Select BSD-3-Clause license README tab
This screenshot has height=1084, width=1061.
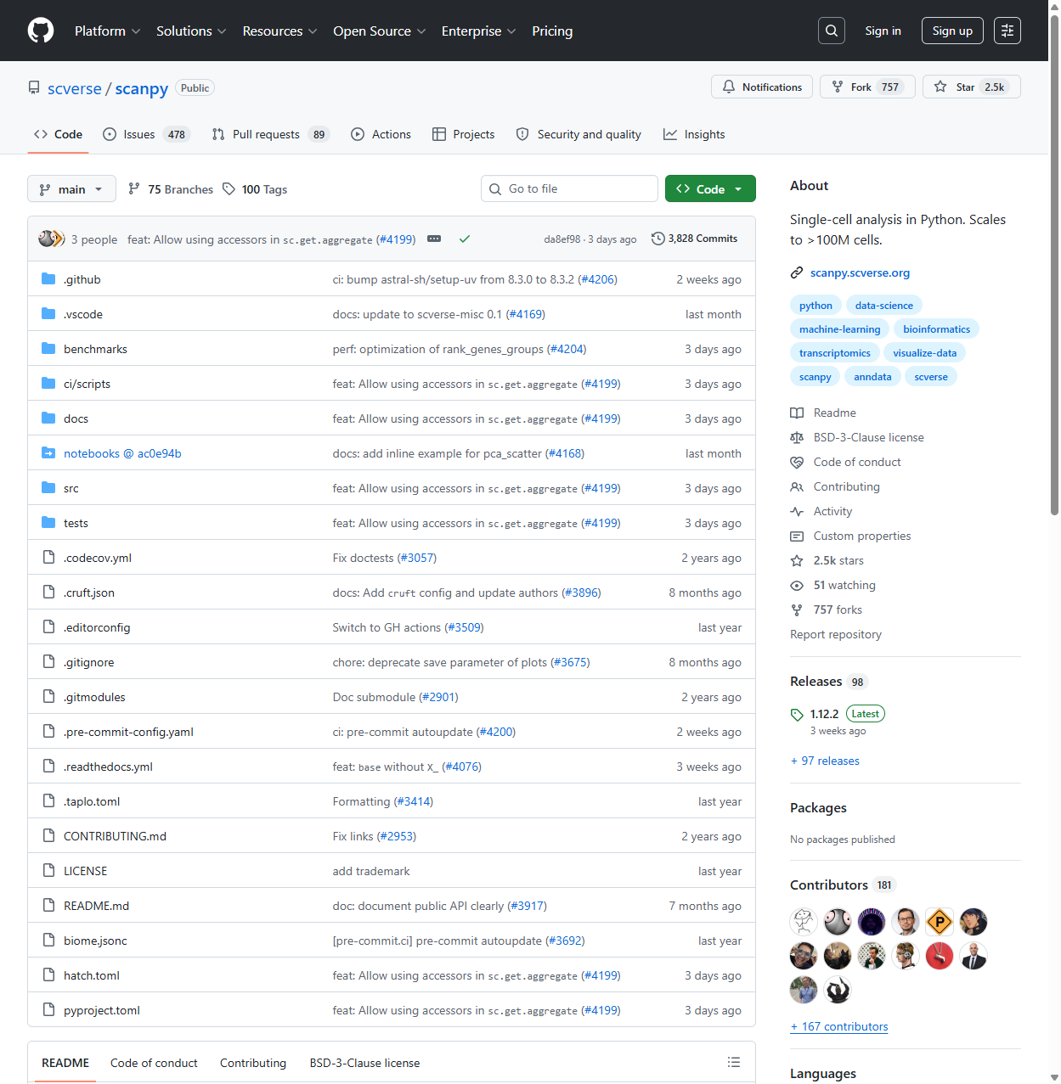click(x=364, y=1063)
